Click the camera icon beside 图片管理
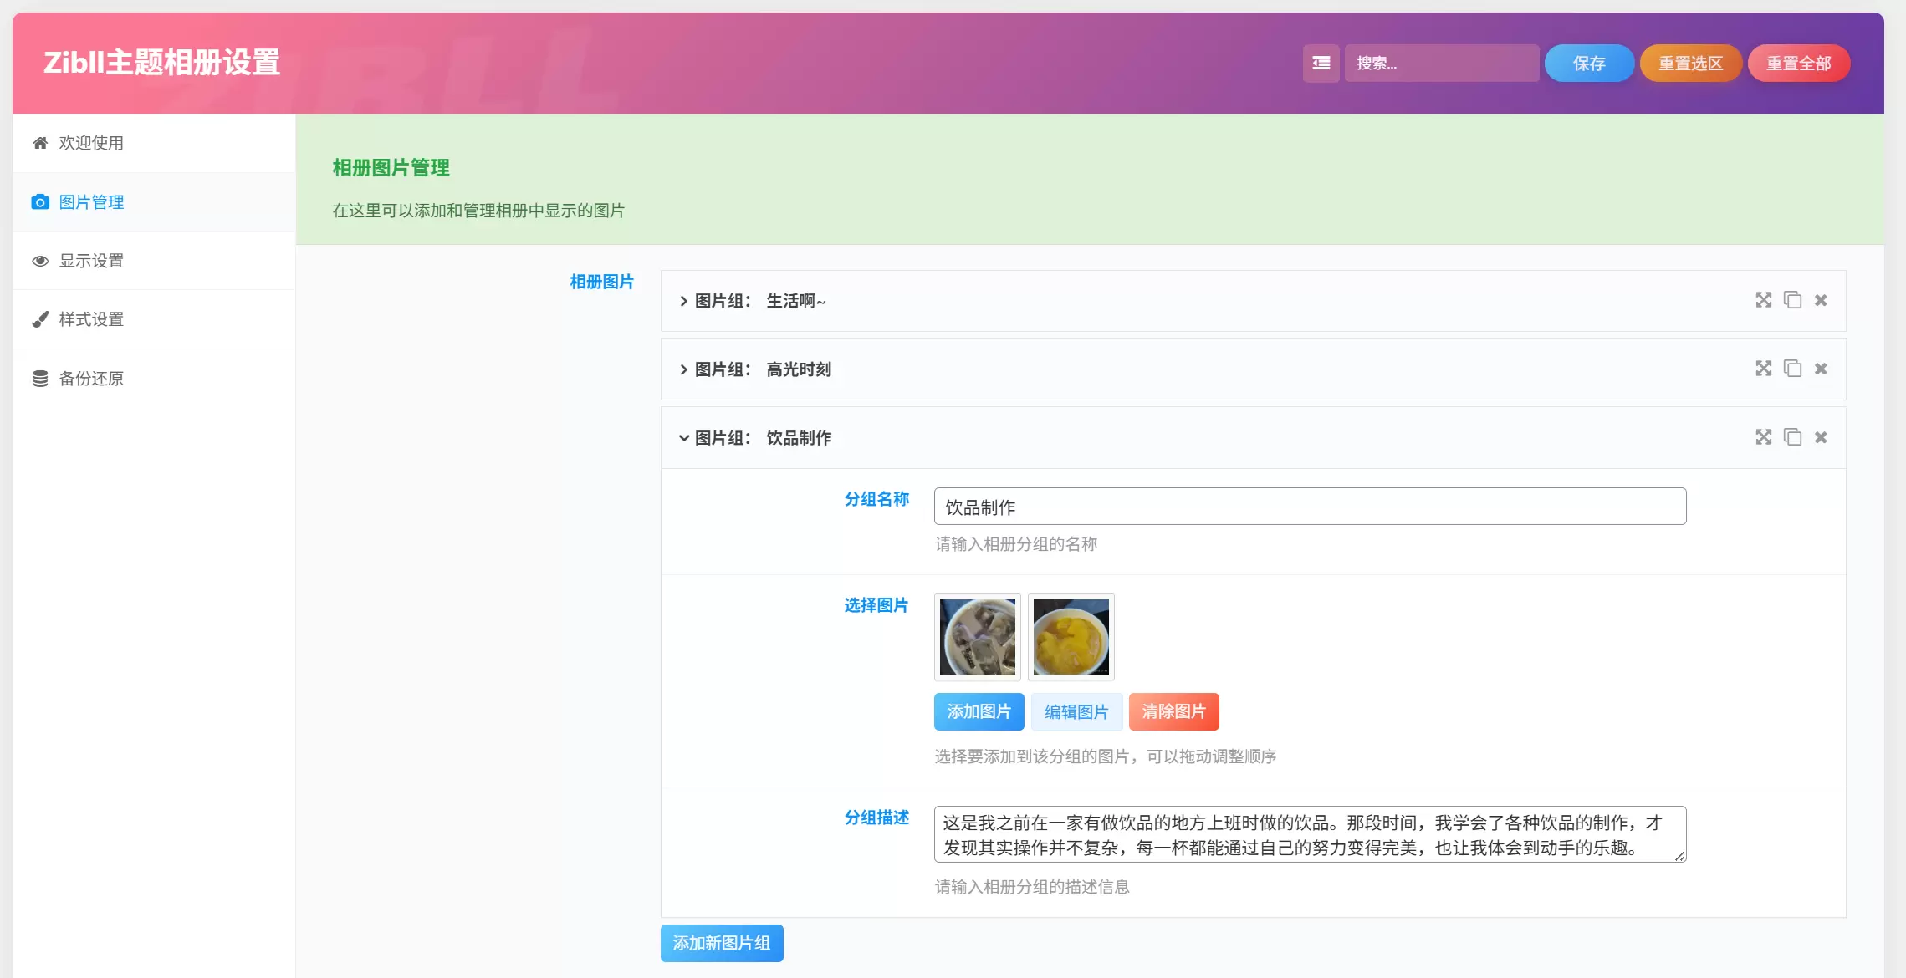Screen dimensions: 1906x978 [x=40, y=202]
